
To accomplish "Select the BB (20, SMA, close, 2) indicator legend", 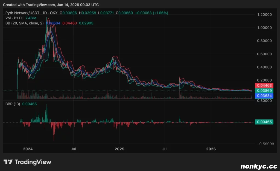I will tap(24, 23).
